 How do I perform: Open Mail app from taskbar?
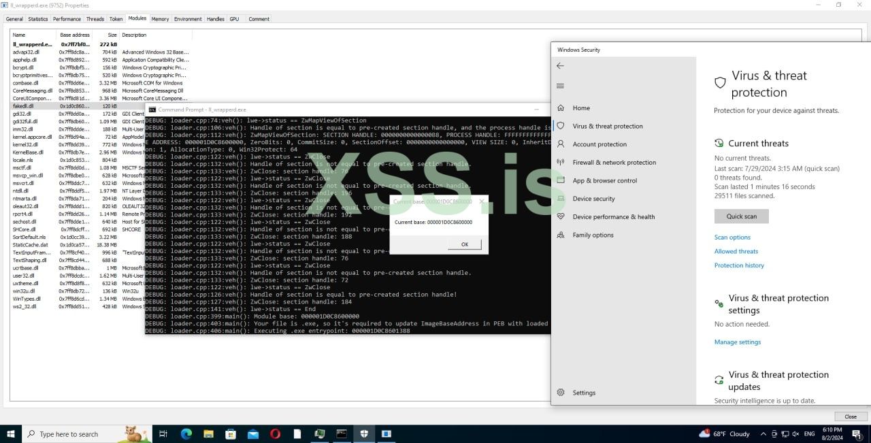click(x=253, y=433)
